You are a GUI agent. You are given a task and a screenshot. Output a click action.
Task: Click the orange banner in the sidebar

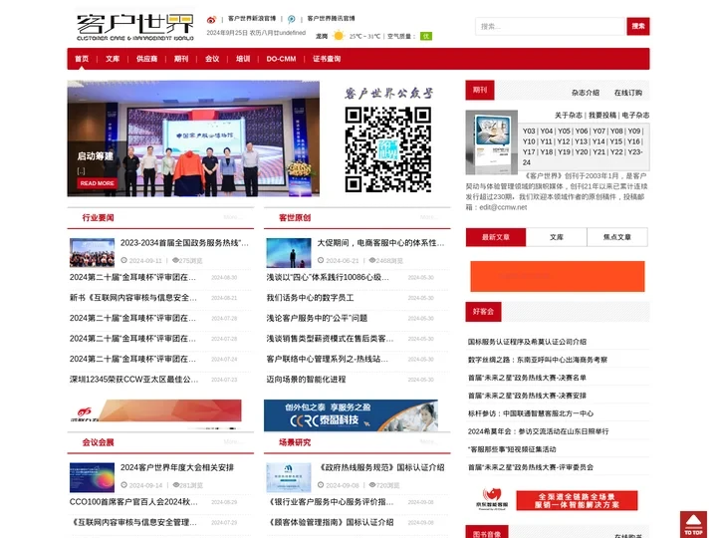(x=558, y=276)
